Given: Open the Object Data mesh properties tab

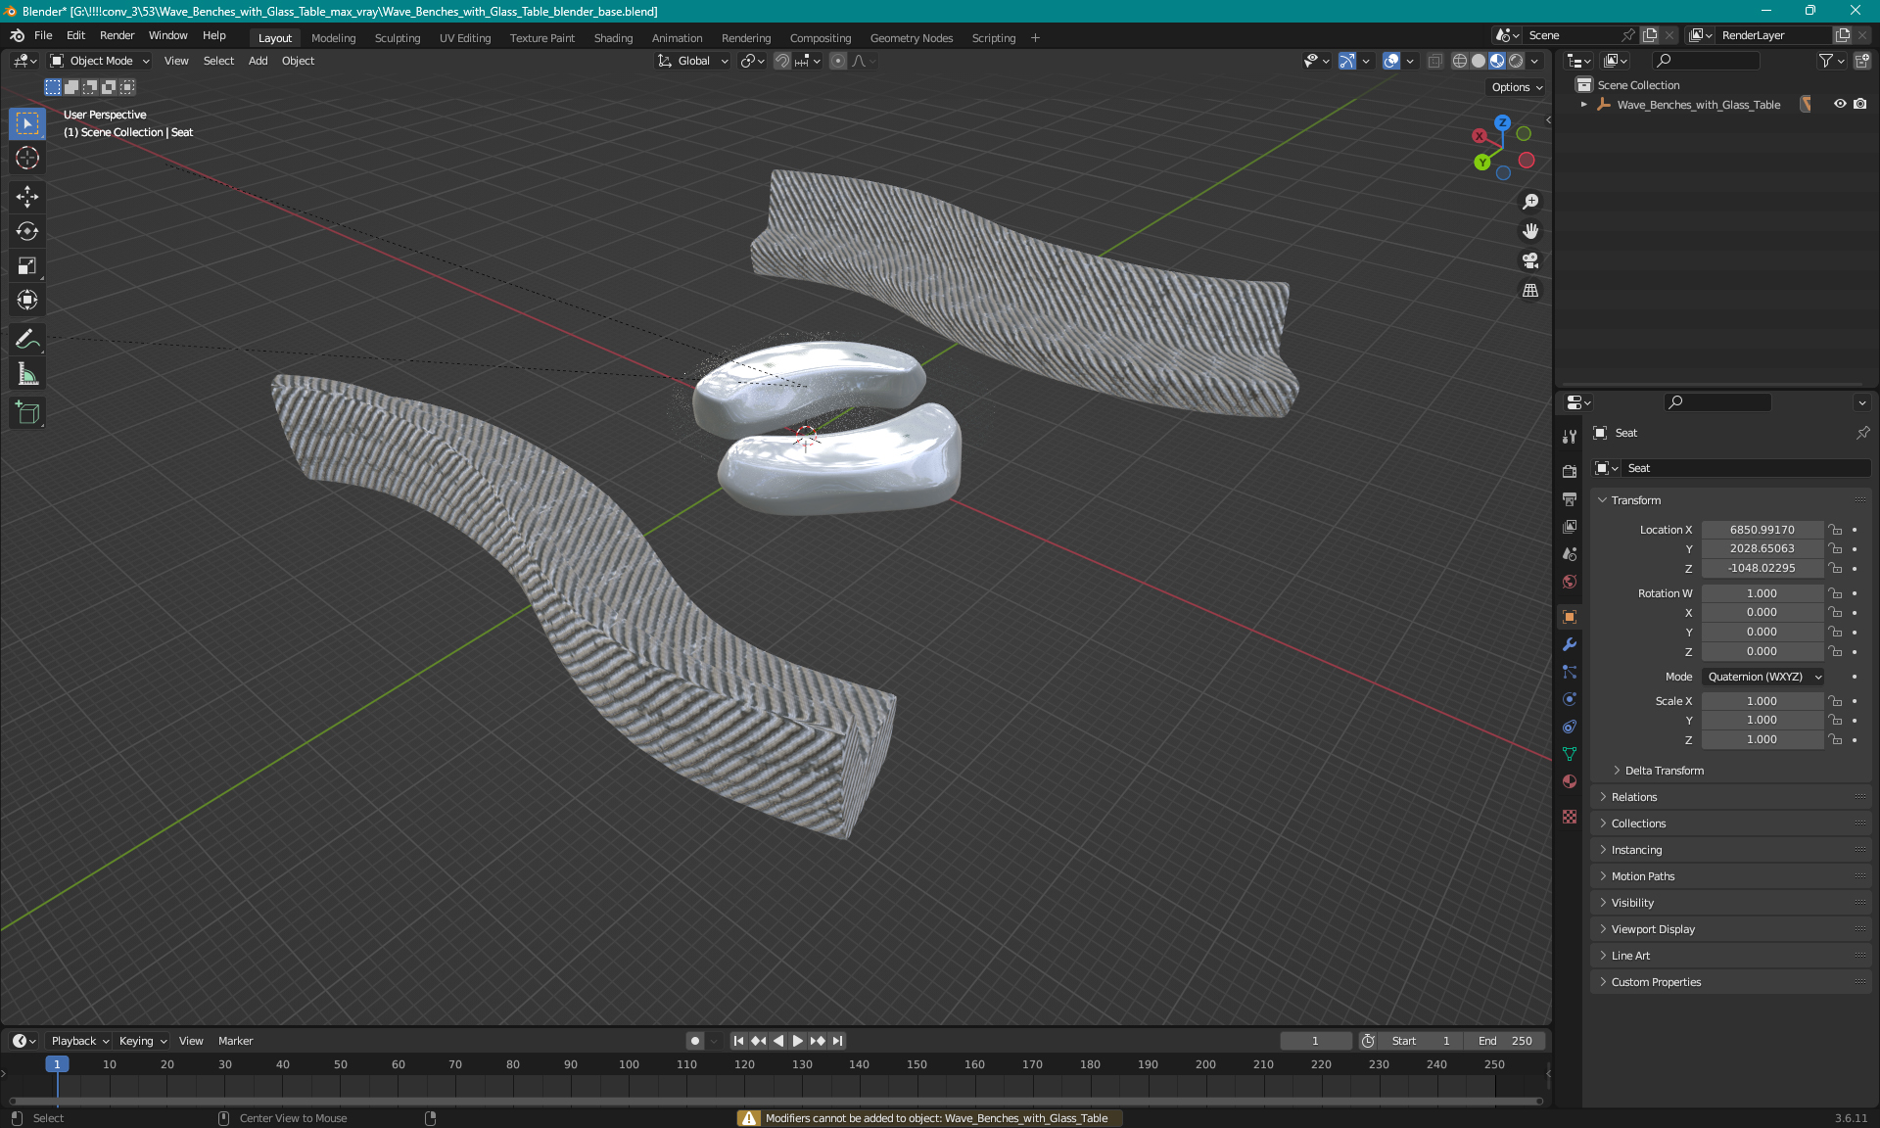Looking at the screenshot, I should (x=1570, y=754).
